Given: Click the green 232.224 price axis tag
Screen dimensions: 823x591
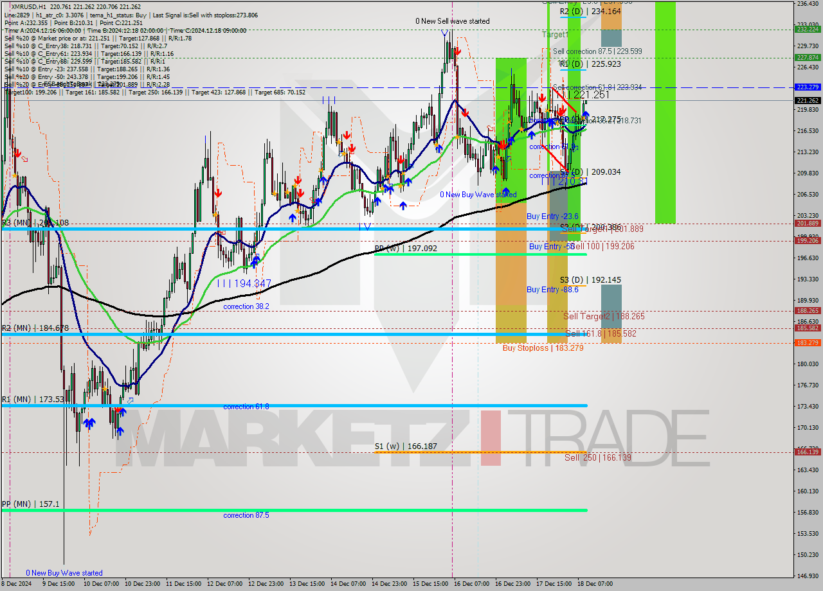Looking at the screenshot, I should pyautogui.click(x=808, y=29).
